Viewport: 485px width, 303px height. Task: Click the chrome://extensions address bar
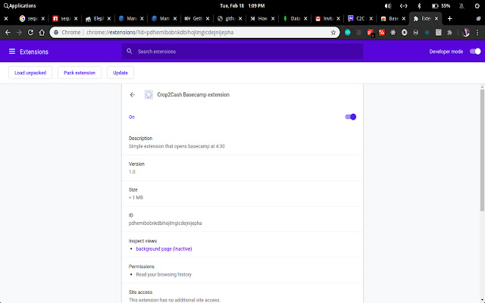click(x=194, y=32)
